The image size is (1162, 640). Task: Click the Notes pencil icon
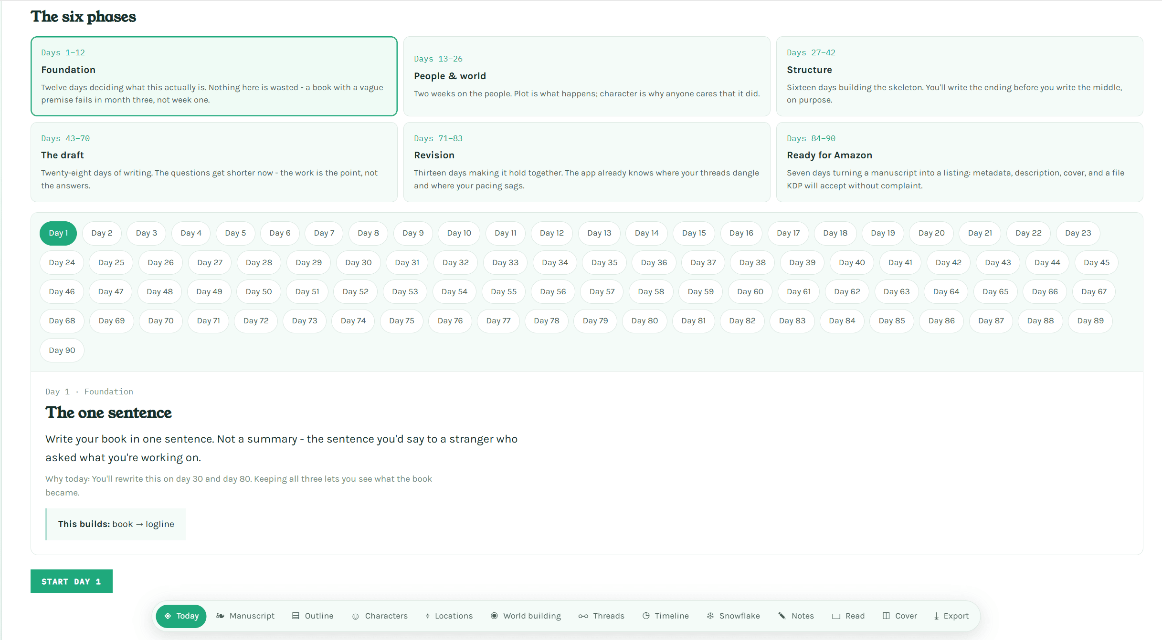click(782, 616)
